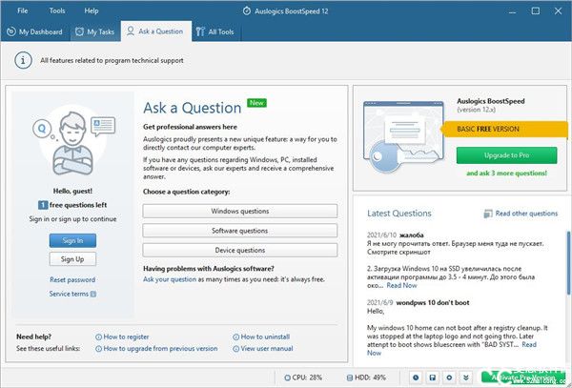
Task: Click the clock scheduler icon in status bar
Action: point(418,378)
